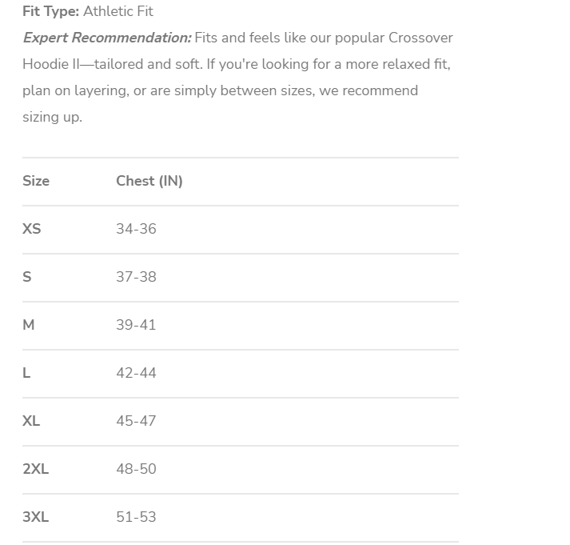Image resolution: width=570 pixels, height=545 pixels.
Task: Click the 37-38 chest measurement
Action: point(136,277)
